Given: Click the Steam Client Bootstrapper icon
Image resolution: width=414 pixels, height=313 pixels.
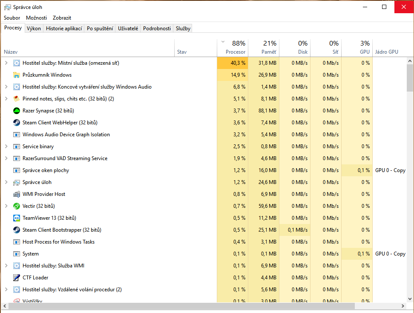Looking at the screenshot, I should click(x=17, y=230).
